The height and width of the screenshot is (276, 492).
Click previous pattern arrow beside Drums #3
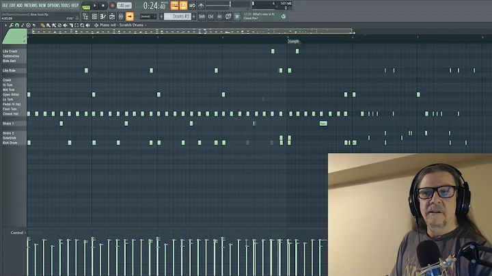coord(161,16)
